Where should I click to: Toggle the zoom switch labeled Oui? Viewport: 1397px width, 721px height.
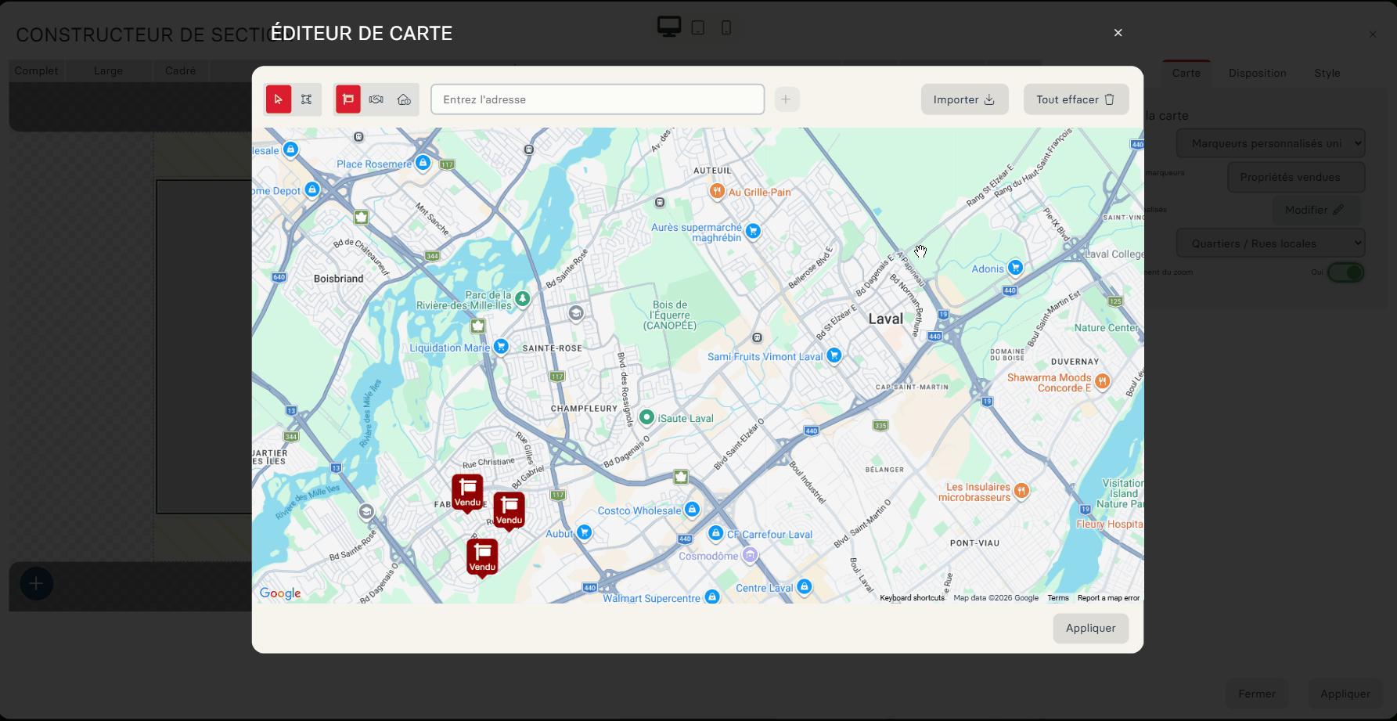tap(1345, 272)
